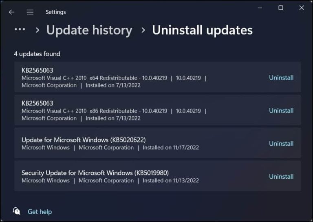Go to Update history breadcrumb
This screenshot has width=313, height=222.
(x=89, y=30)
